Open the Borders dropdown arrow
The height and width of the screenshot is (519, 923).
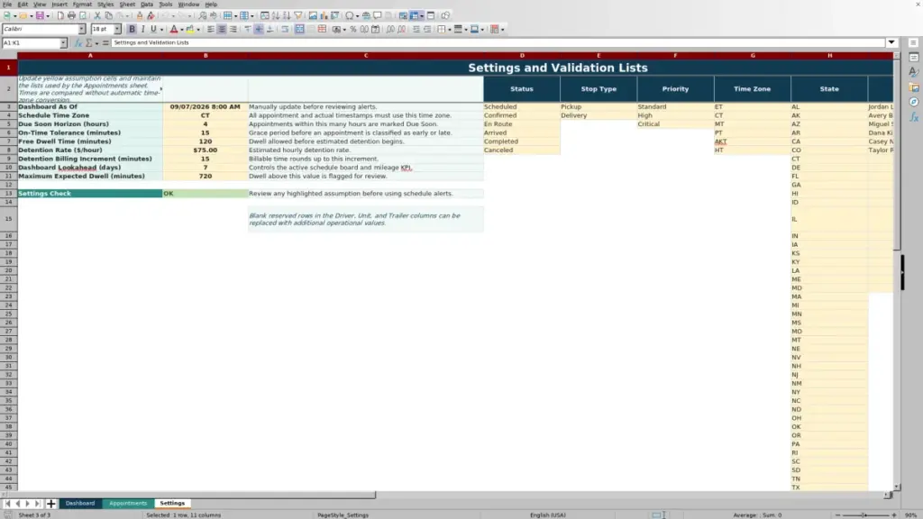point(450,30)
